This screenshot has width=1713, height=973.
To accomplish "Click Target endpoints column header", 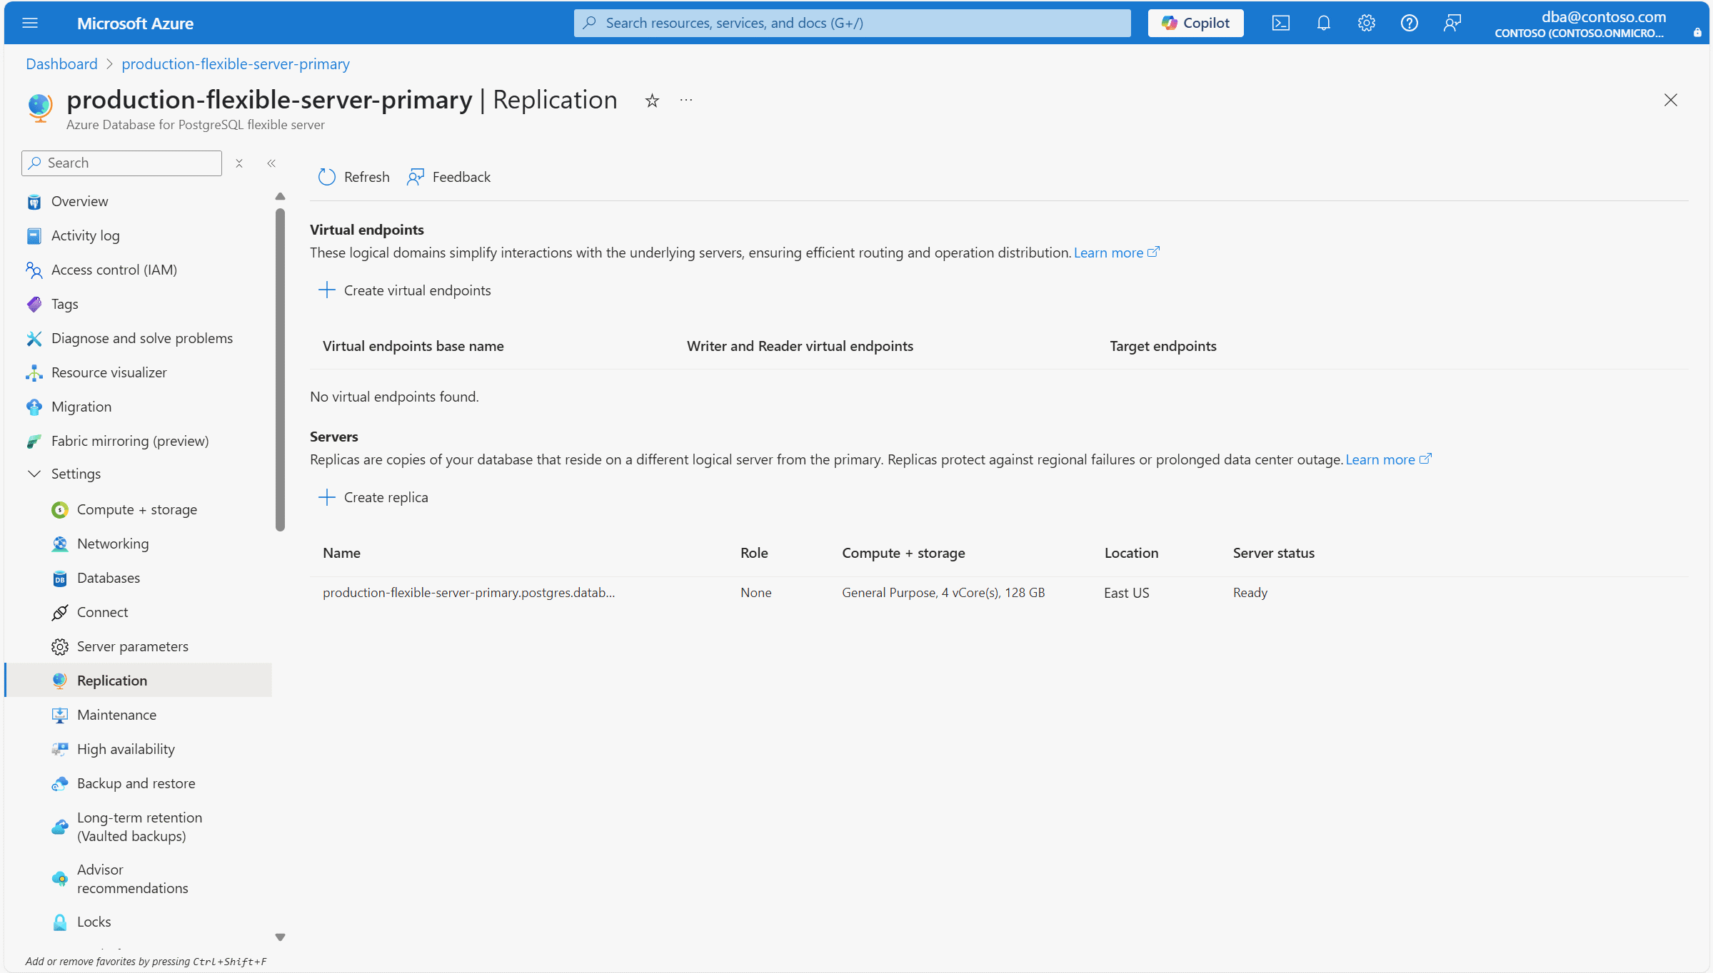I will (1162, 346).
